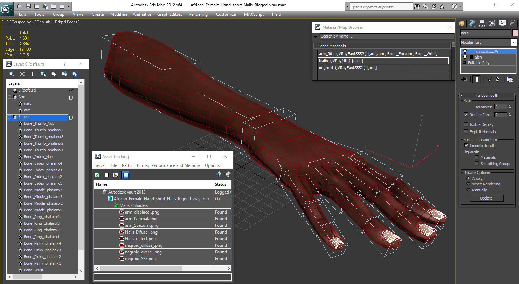Open the Graph Editors menu
The width and height of the screenshot is (519, 284).
[x=169, y=14]
